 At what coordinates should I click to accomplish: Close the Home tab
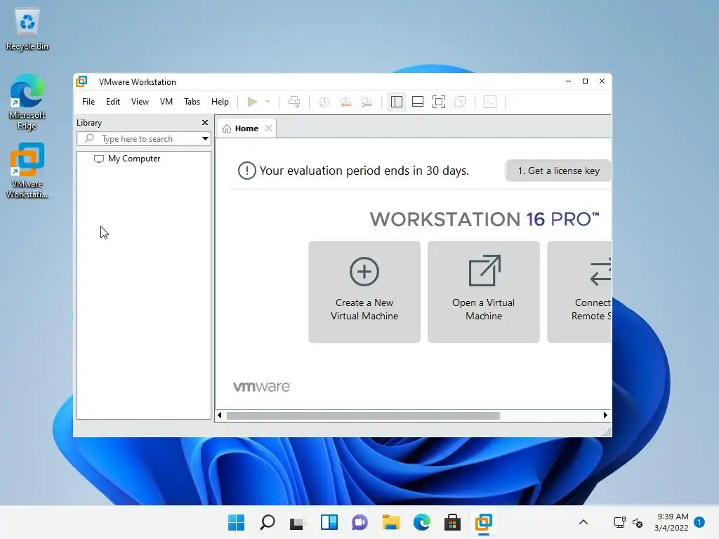coord(269,128)
